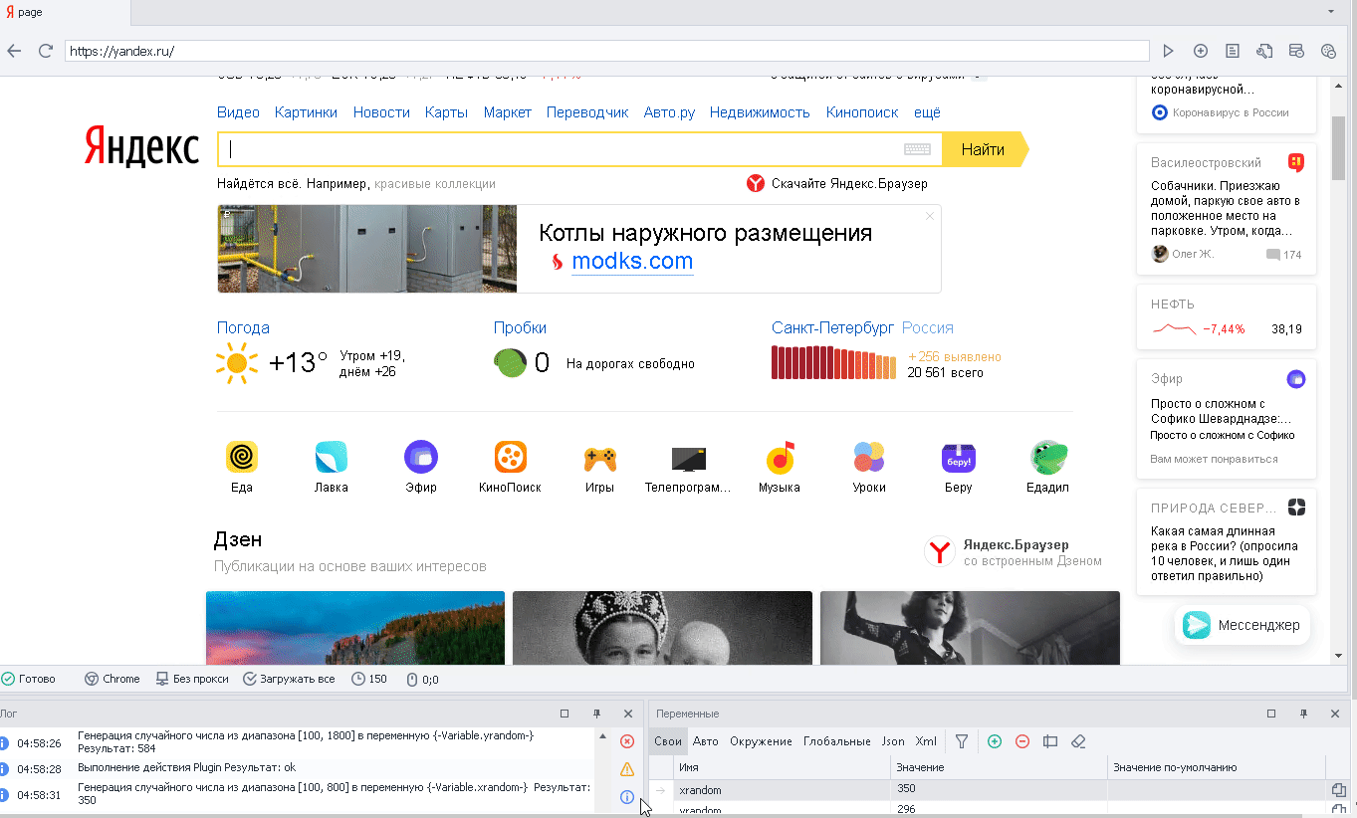
Task: Click the URL address field
Action: pos(607,51)
